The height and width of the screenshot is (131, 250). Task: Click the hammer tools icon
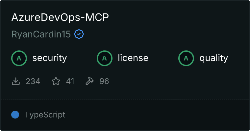click(89, 81)
